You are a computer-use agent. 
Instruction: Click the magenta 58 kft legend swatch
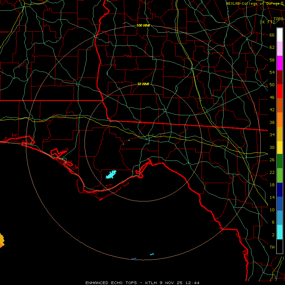pos(280,63)
